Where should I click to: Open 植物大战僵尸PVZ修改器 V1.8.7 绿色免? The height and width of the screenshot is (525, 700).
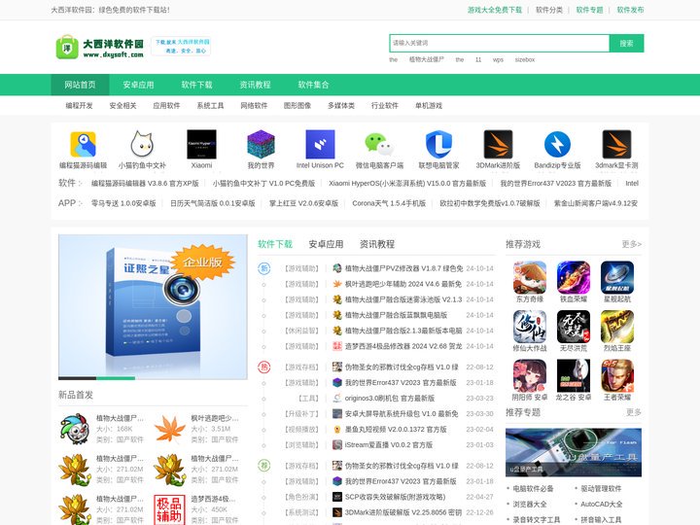tap(404, 268)
